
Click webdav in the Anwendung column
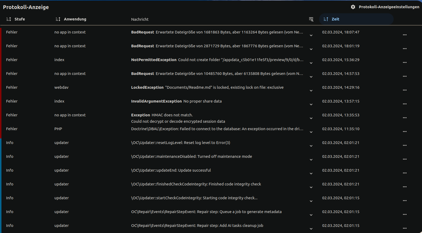61,87
